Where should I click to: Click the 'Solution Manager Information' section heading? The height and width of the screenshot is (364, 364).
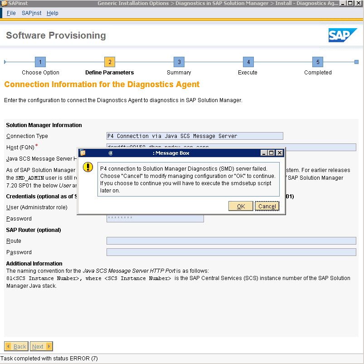(44, 125)
